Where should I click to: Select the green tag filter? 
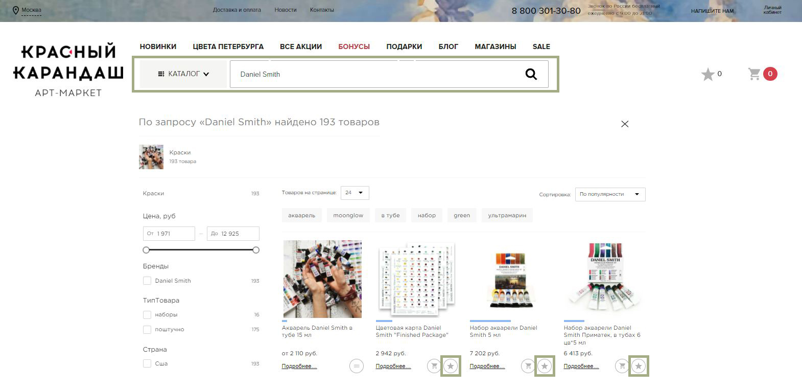pyautogui.click(x=462, y=215)
